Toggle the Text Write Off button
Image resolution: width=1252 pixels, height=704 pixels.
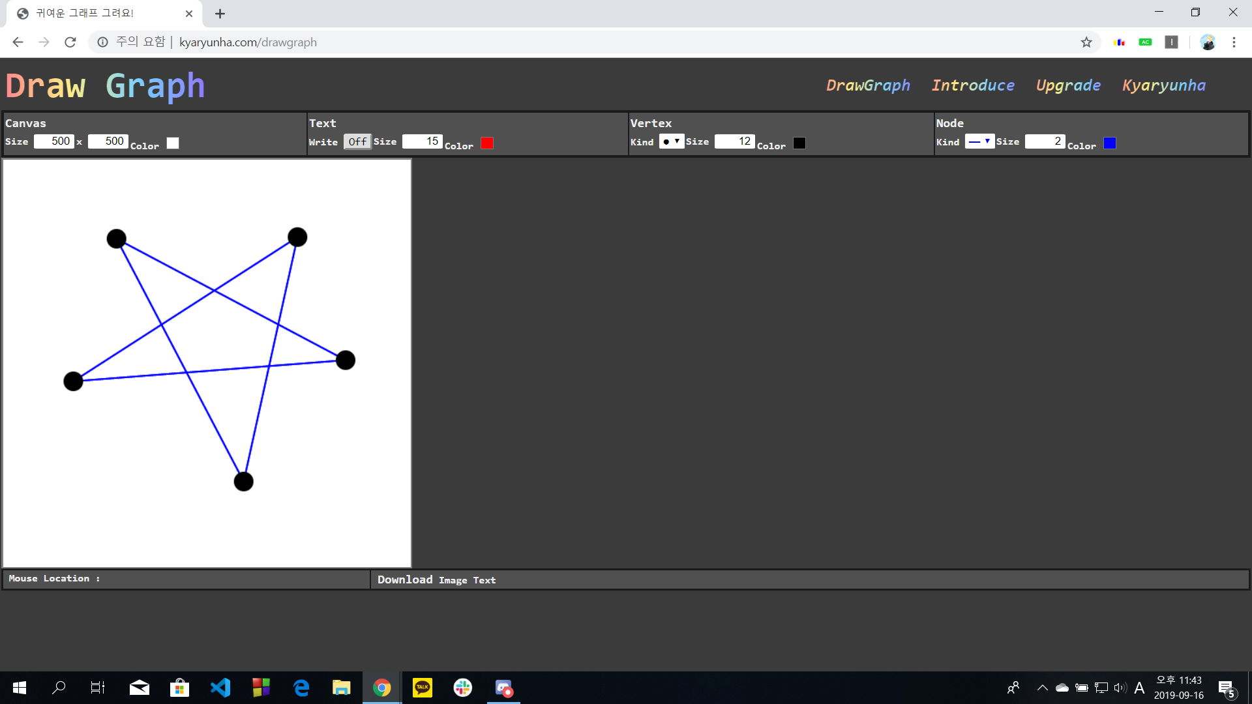point(357,141)
